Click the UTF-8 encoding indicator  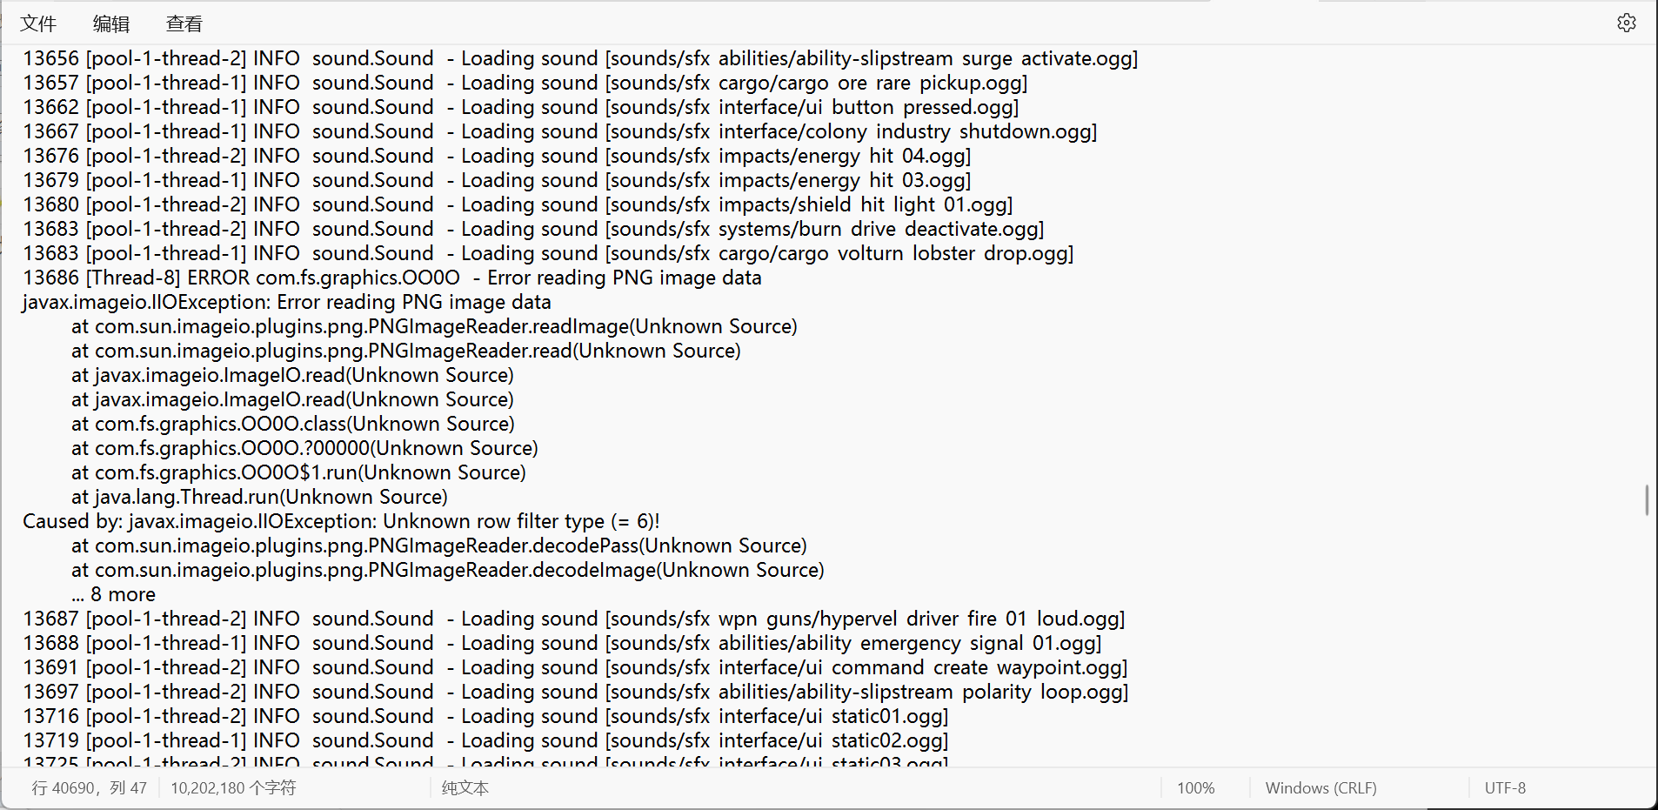[x=1505, y=788]
